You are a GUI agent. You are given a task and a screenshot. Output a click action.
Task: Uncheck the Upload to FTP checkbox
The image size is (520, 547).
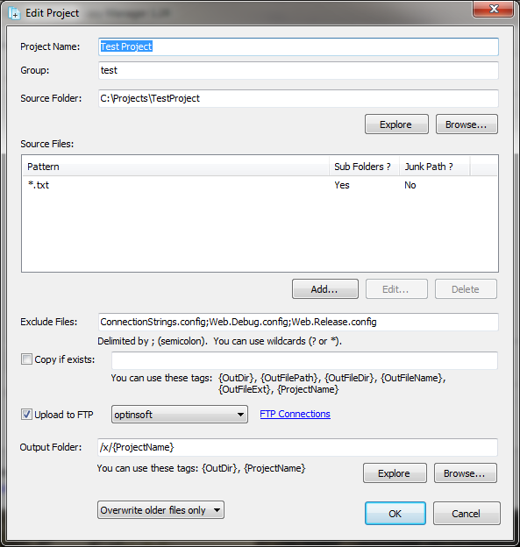26,414
